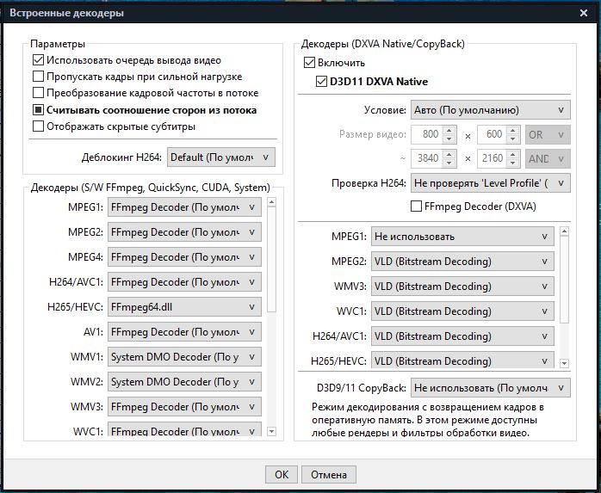The height and width of the screenshot is (493, 601).
Task: Open software WVC1 FFmpeg Decoder dropdown
Action: click(184, 429)
